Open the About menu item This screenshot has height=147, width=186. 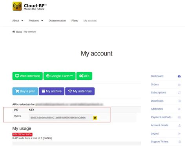tap(16, 21)
